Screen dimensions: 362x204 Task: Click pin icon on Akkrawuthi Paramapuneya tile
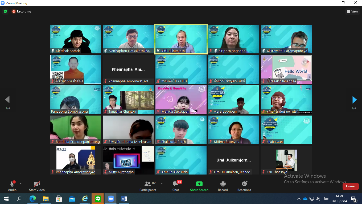tap(264, 51)
